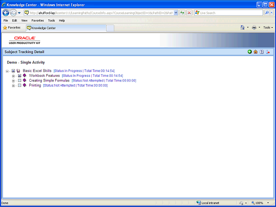Click the status box beside Creating Simple Formulas
Viewport: 276px width, 207px height.
[x=19, y=81]
